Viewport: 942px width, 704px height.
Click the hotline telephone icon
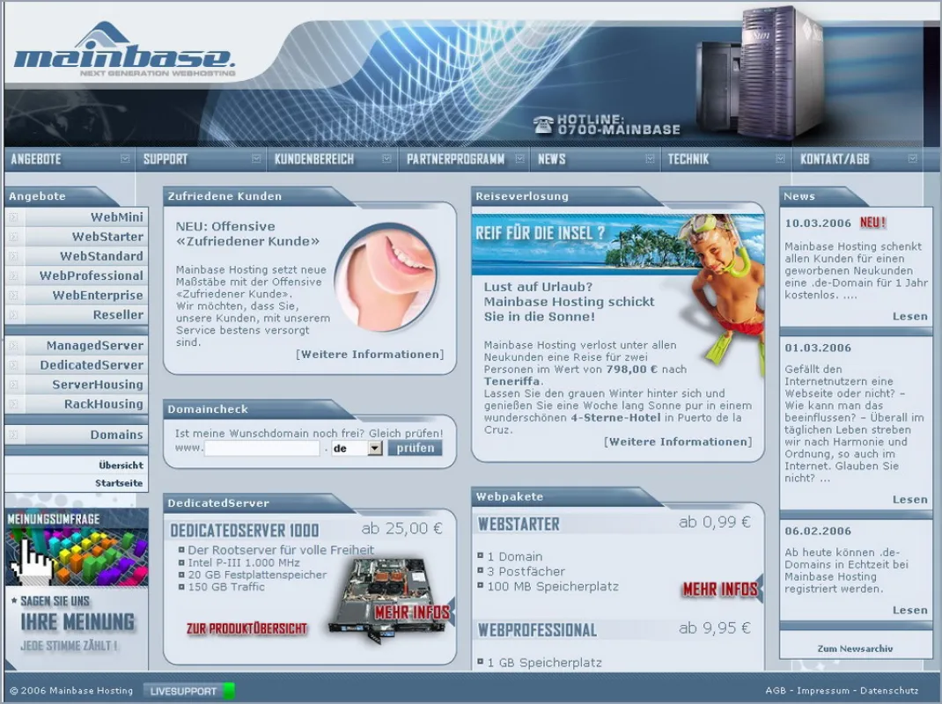pos(543,124)
